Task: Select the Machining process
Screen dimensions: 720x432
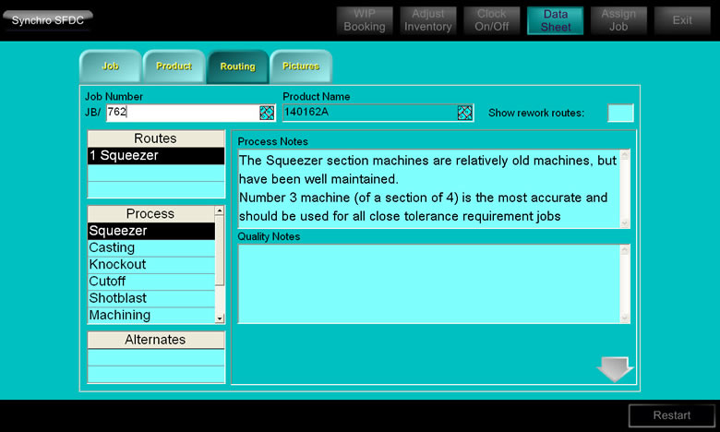Action: click(x=151, y=316)
